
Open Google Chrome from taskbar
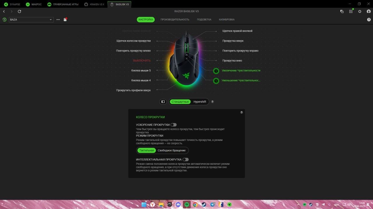tap(195, 205)
